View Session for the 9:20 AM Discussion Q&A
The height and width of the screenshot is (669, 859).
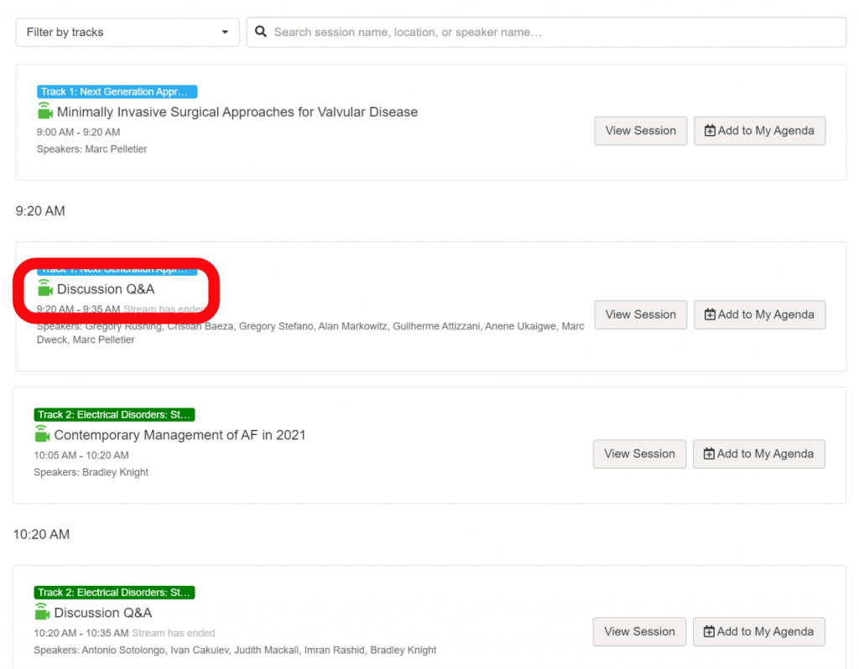tap(640, 315)
